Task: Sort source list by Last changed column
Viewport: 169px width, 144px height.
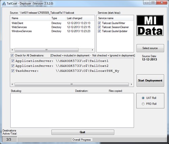Action: click(x=80, y=18)
